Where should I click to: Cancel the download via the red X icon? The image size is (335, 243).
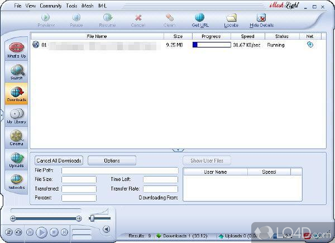pos(138,18)
